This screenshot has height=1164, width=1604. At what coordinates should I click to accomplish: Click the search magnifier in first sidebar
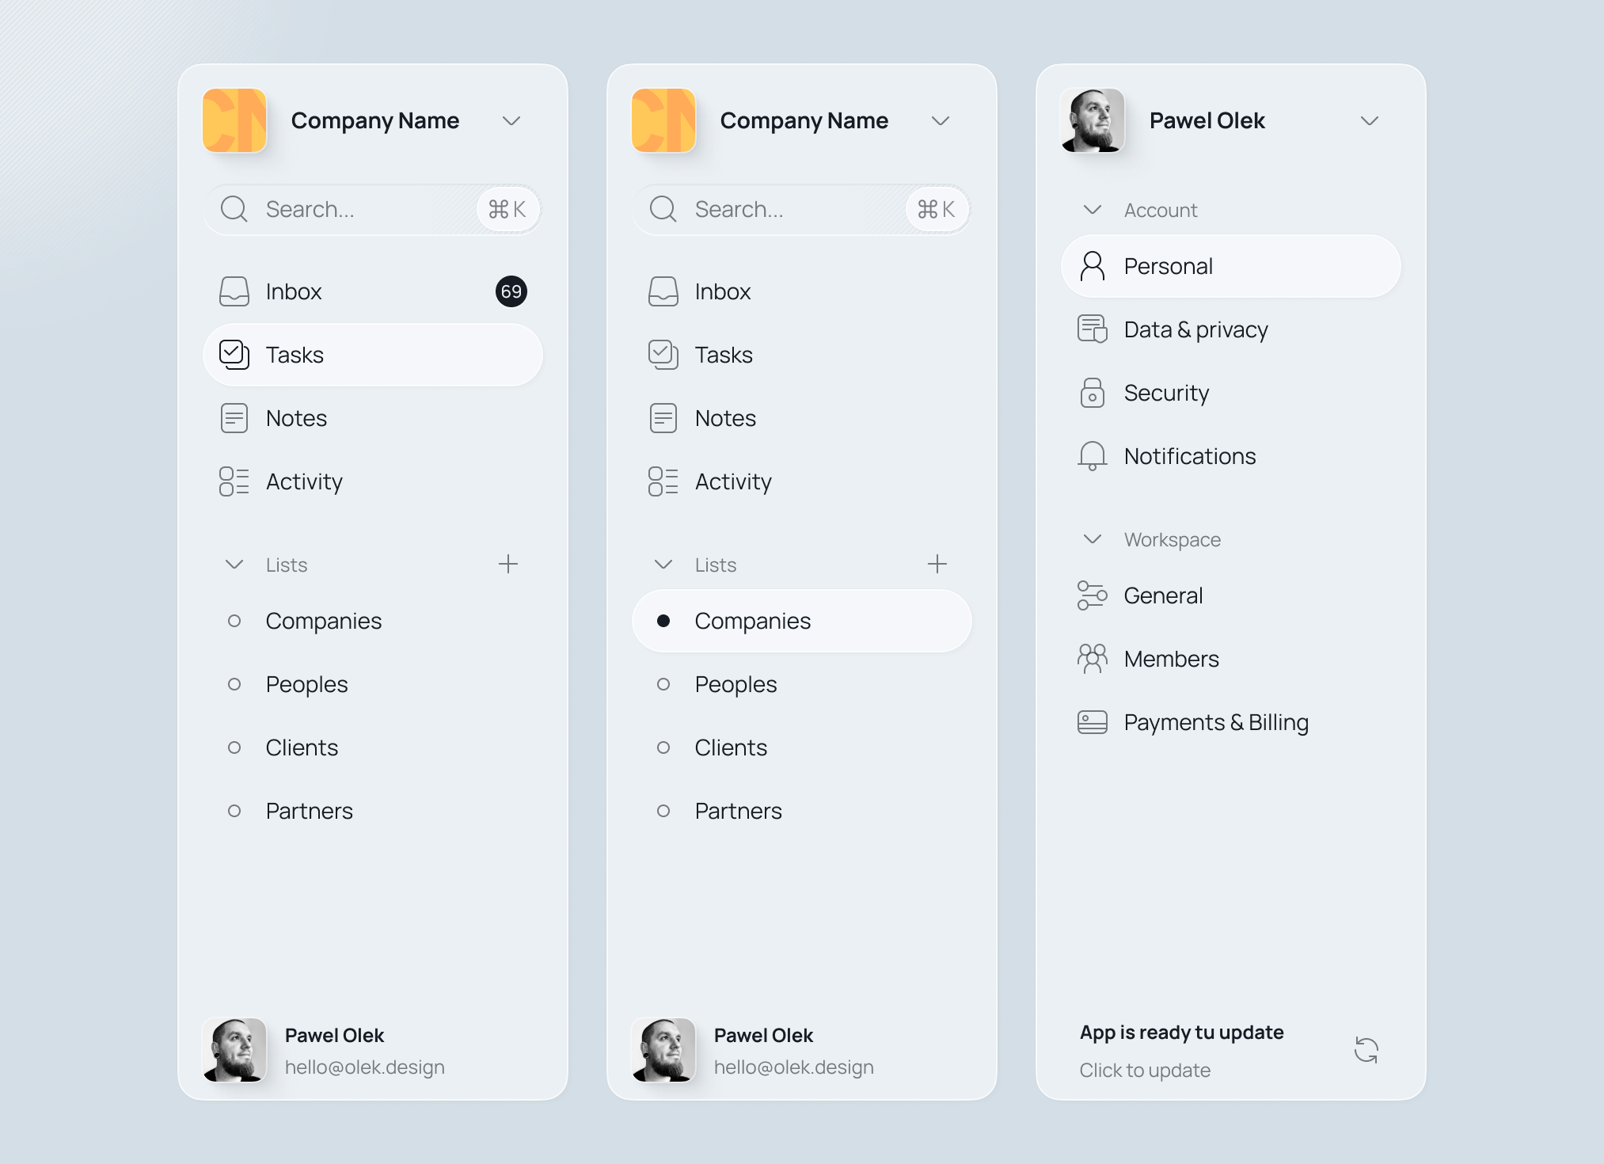click(233, 209)
